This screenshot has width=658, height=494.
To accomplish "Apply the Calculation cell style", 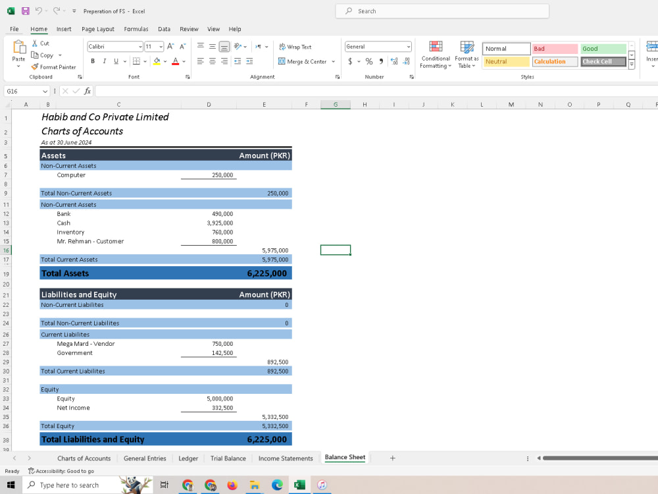I will pyautogui.click(x=555, y=61).
